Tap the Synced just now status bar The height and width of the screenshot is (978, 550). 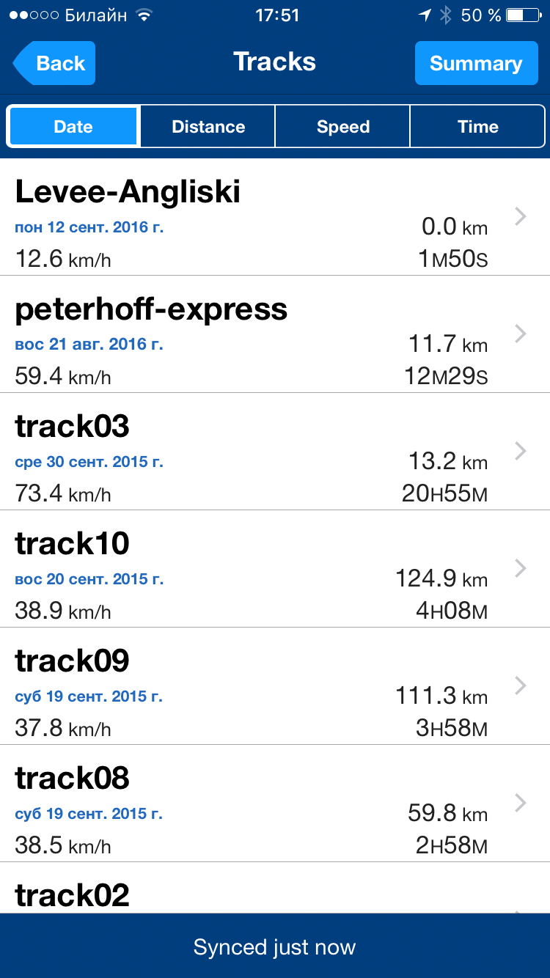coord(275,946)
